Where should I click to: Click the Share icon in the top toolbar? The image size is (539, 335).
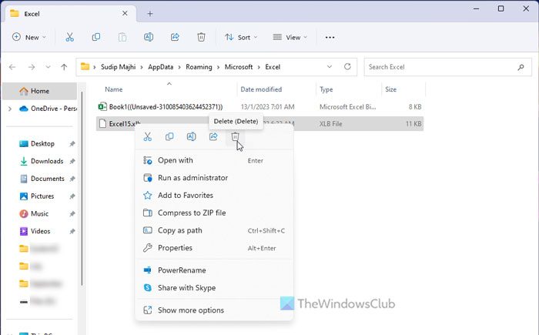point(175,37)
